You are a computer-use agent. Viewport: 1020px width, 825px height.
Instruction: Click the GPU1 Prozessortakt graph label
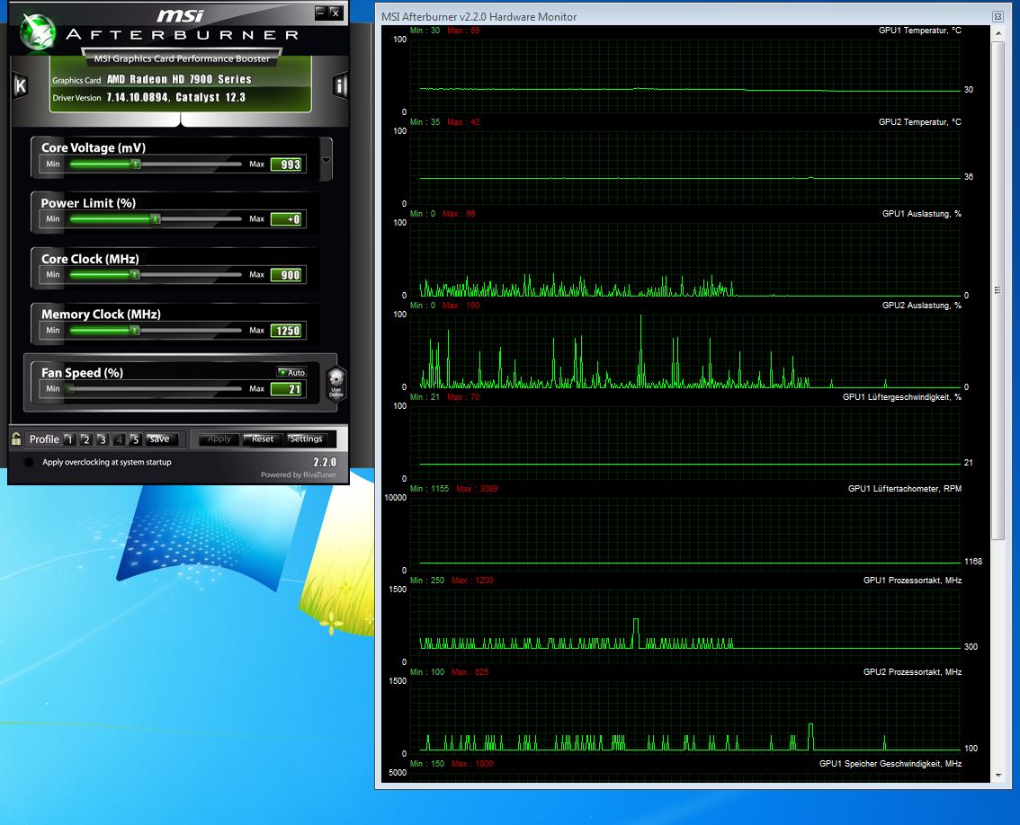pyautogui.click(x=913, y=581)
